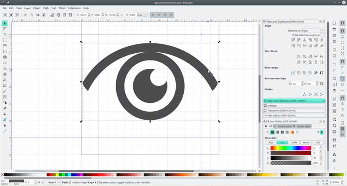This screenshot has width=347, height=186.
Task: Select the Rectangle tool
Action: pos(5,52)
